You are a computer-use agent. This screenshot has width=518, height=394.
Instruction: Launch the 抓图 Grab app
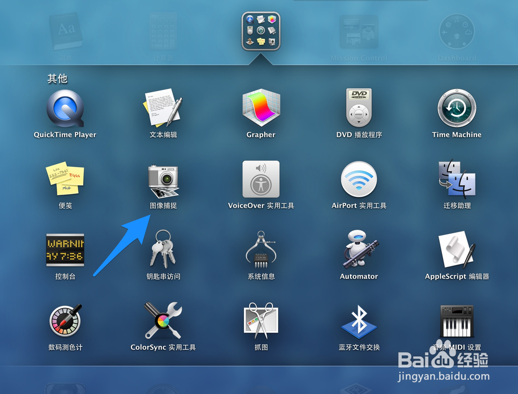(x=261, y=320)
